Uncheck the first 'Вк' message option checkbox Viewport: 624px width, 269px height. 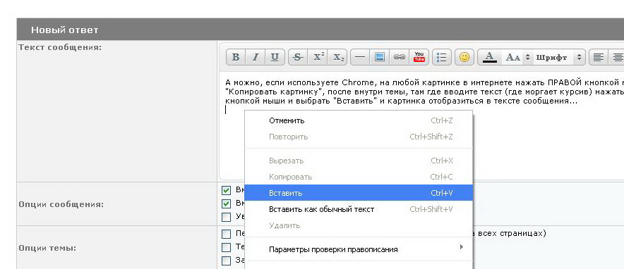tap(226, 190)
